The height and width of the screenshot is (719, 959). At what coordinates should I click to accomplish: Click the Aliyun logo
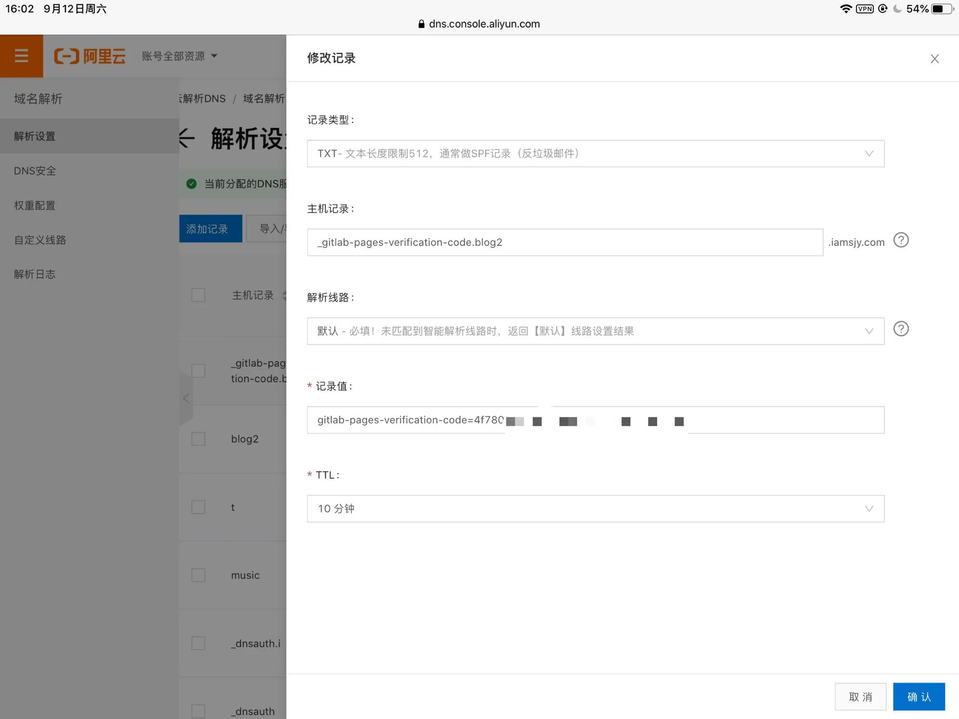point(90,56)
